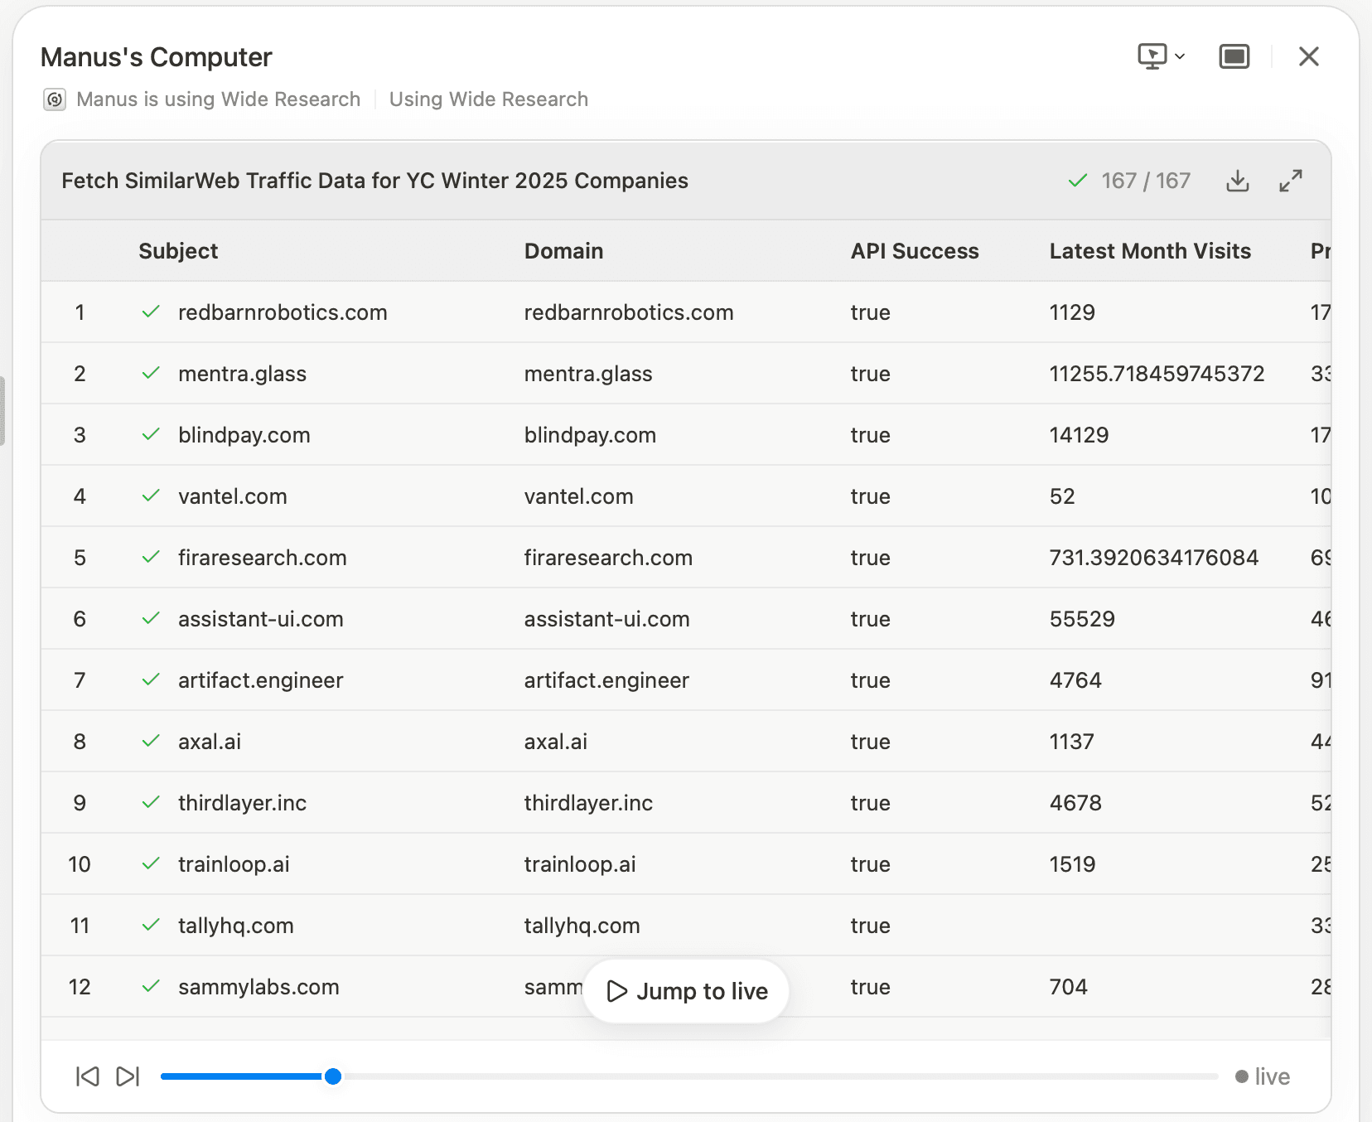The height and width of the screenshot is (1122, 1372).
Task: Click the green checkmark beside 167/167
Action: pyautogui.click(x=1077, y=180)
